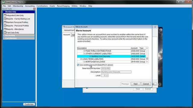
Task: Click the Customize button
Action: [29, 104]
